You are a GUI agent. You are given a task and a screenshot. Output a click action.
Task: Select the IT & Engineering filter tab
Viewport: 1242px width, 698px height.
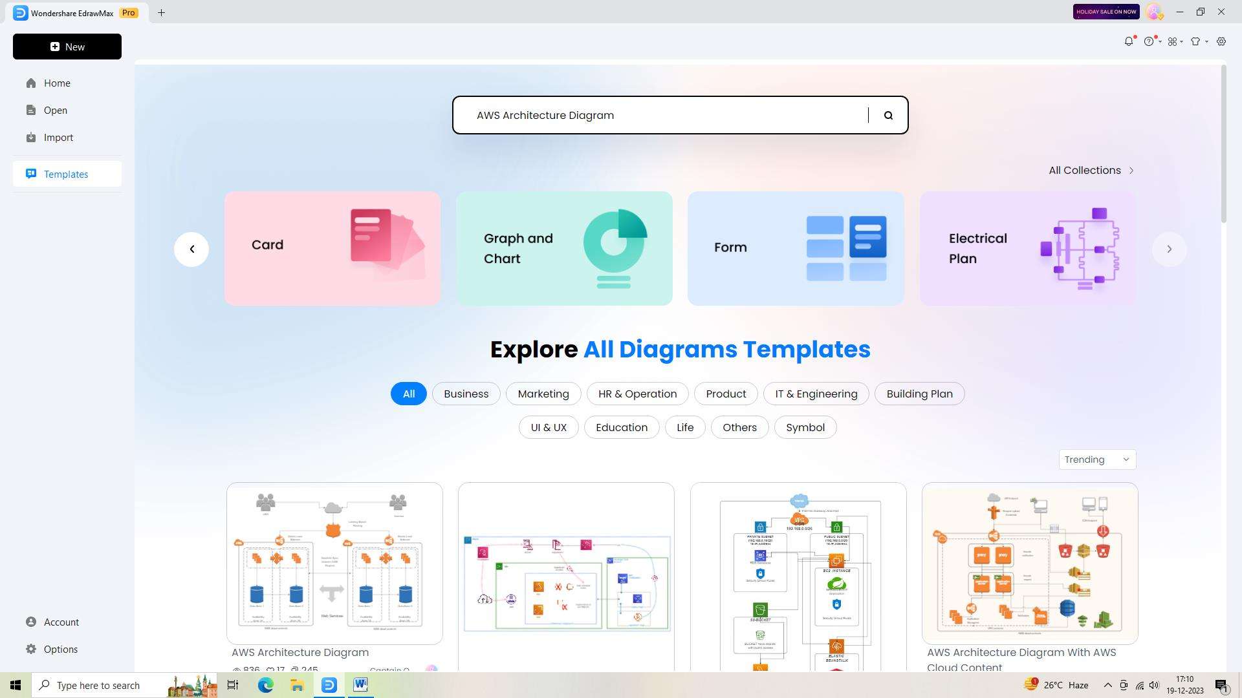[x=816, y=394]
